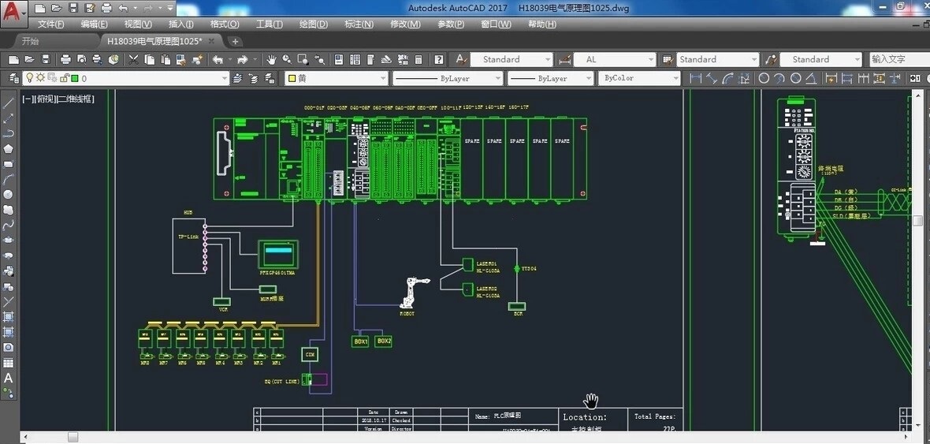Open the 编辑(E) menu
The image size is (930, 444).
pos(95,24)
